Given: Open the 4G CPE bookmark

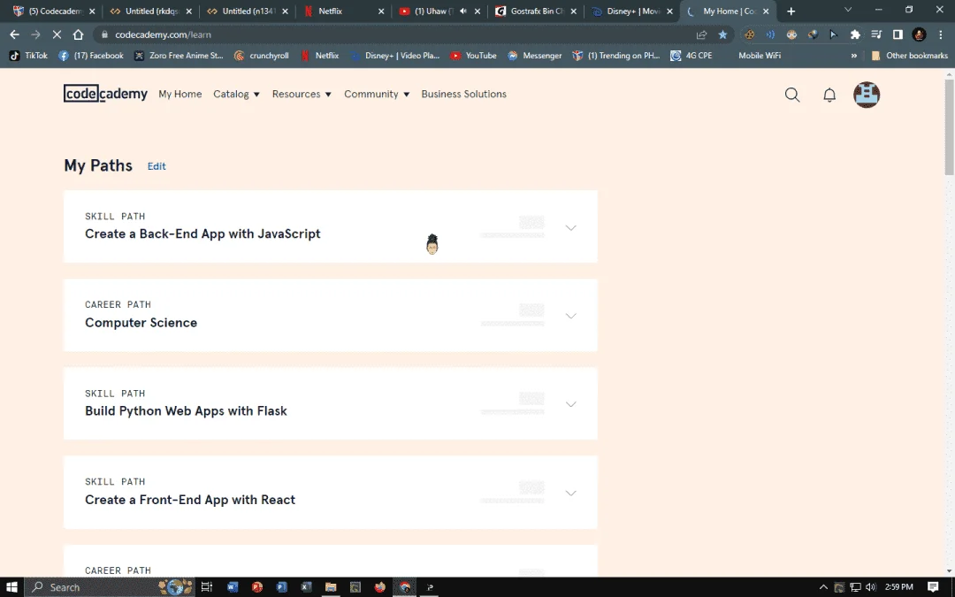Looking at the screenshot, I should point(691,56).
